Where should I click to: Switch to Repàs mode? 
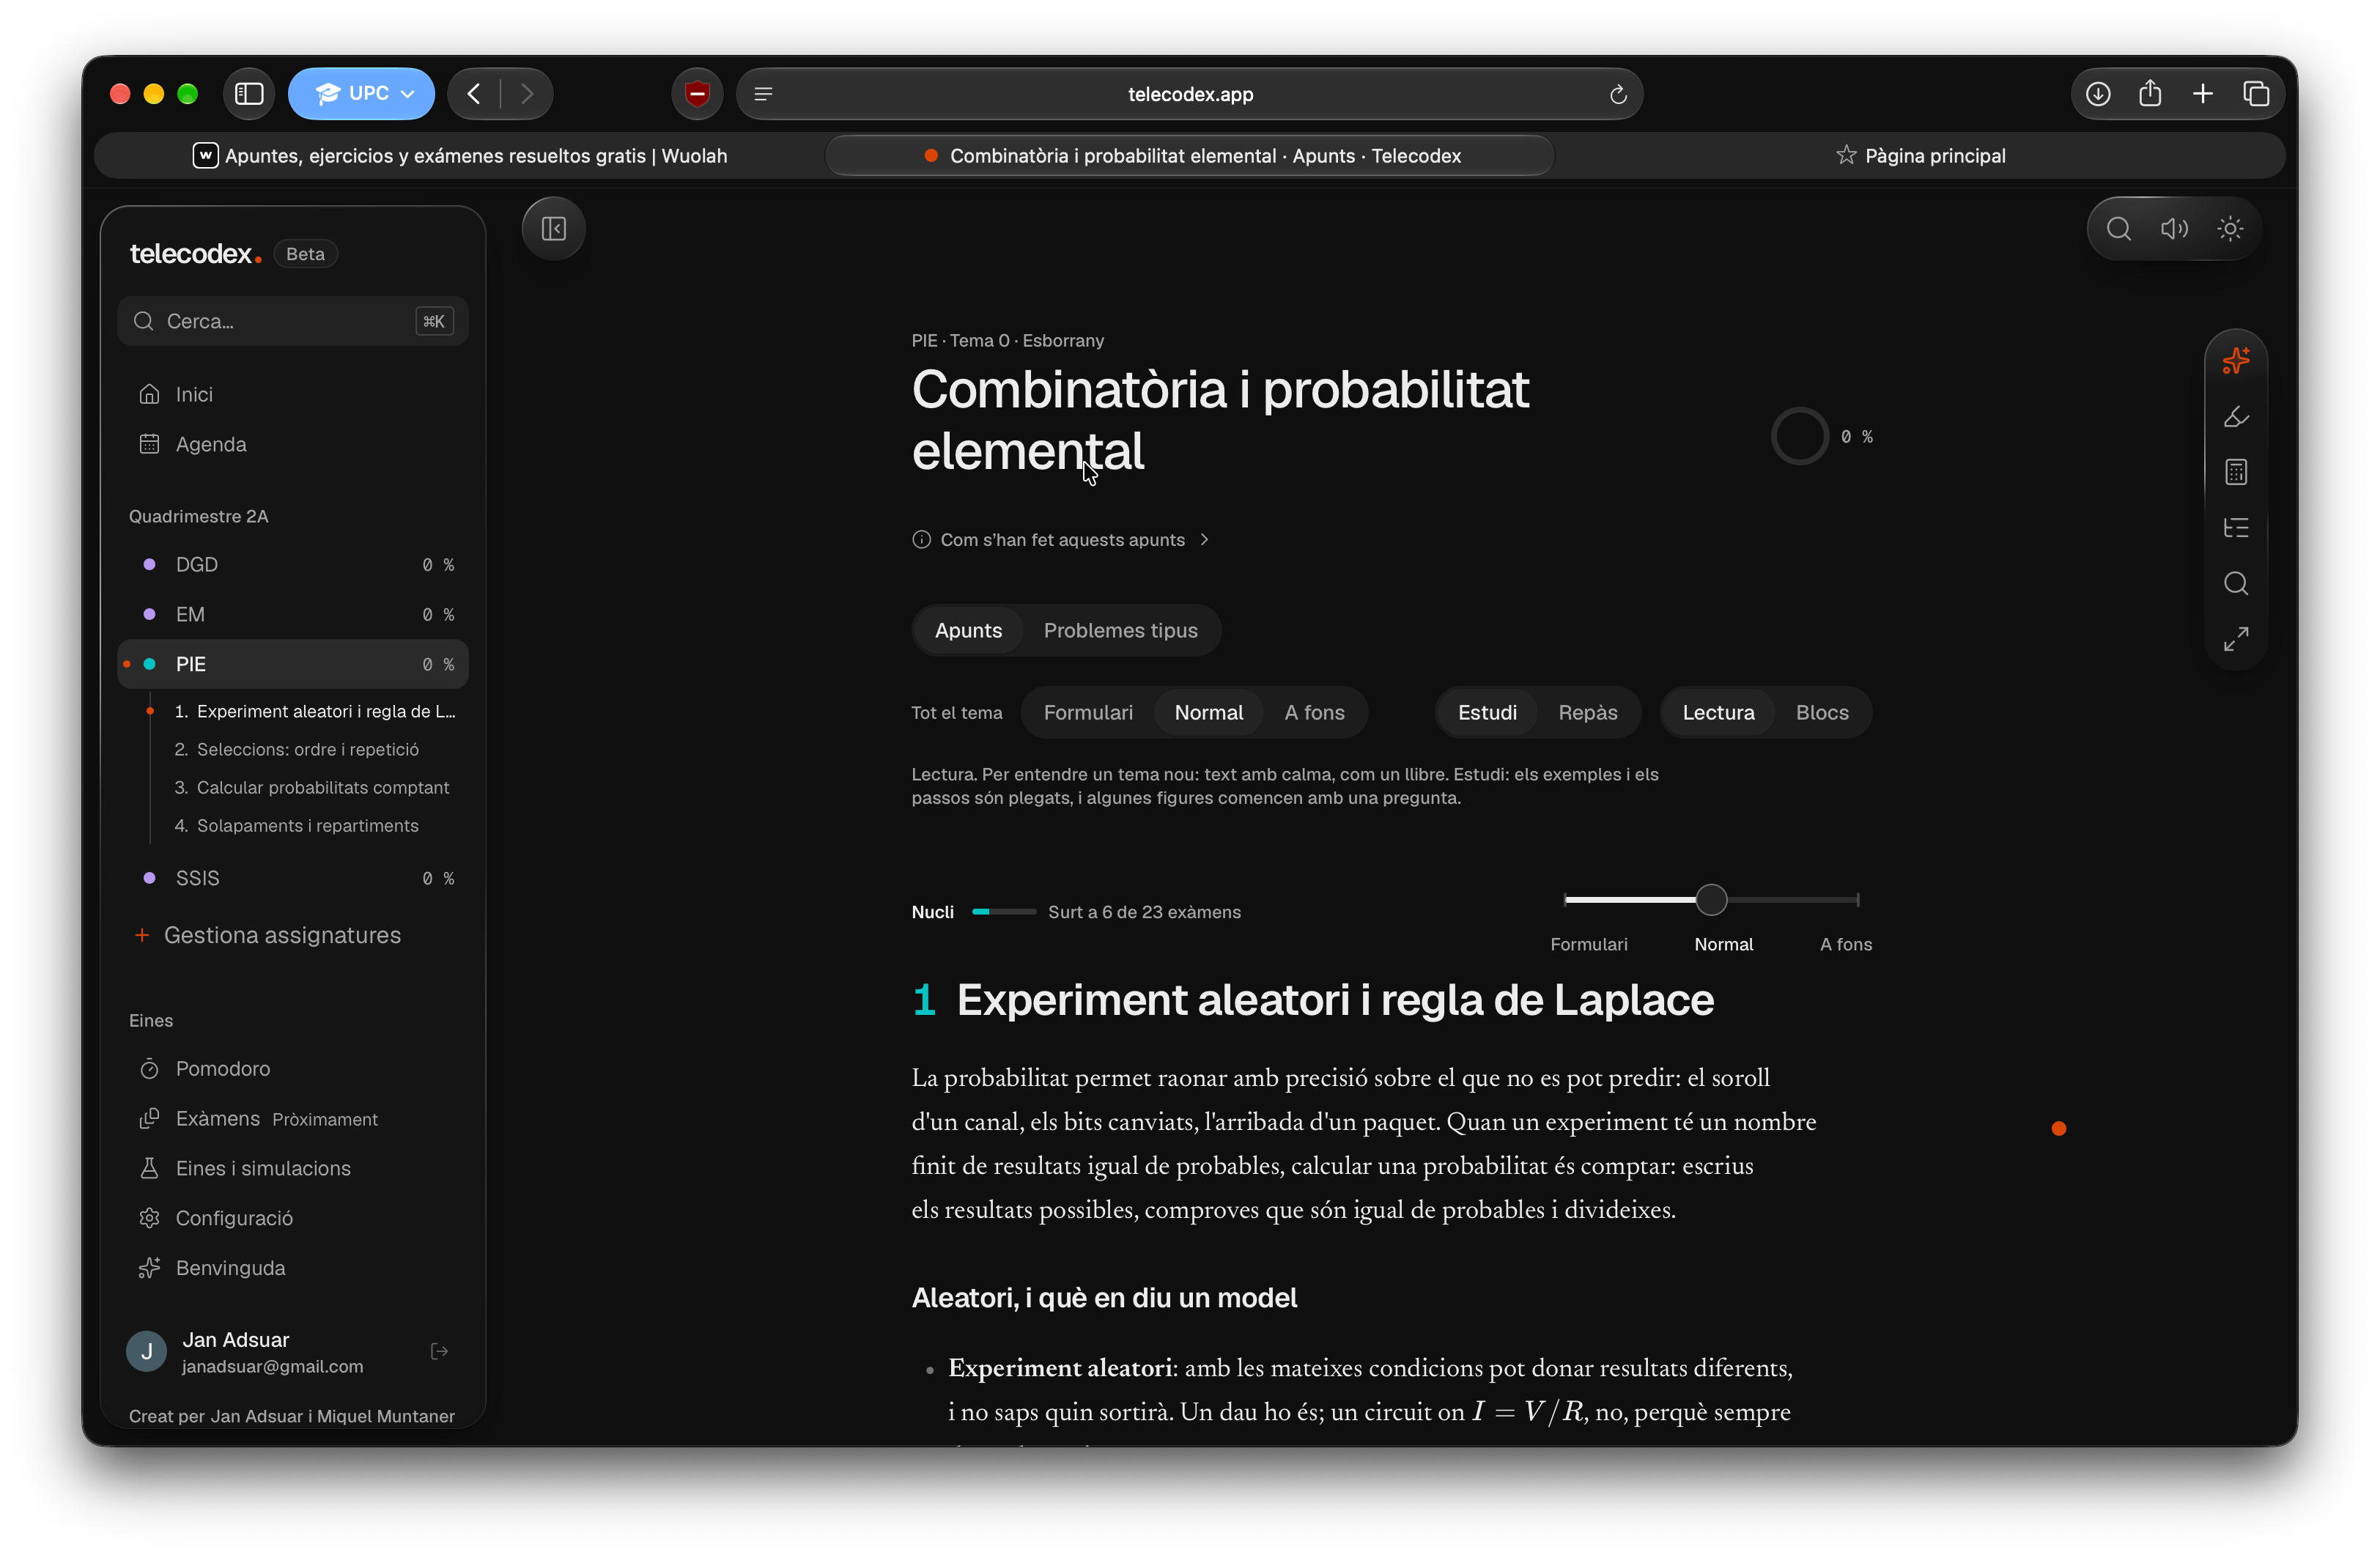[x=1587, y=712]
